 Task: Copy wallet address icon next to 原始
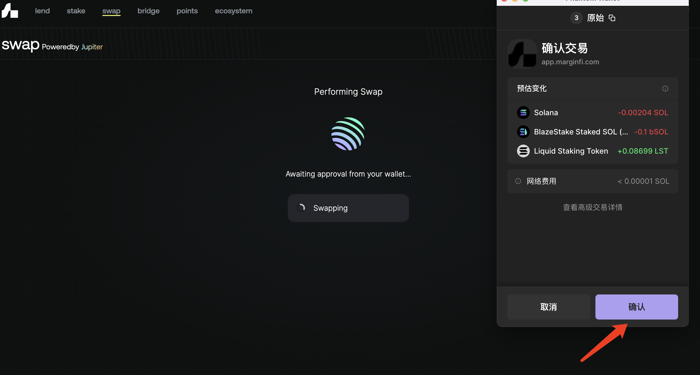(x=612, y=18)
